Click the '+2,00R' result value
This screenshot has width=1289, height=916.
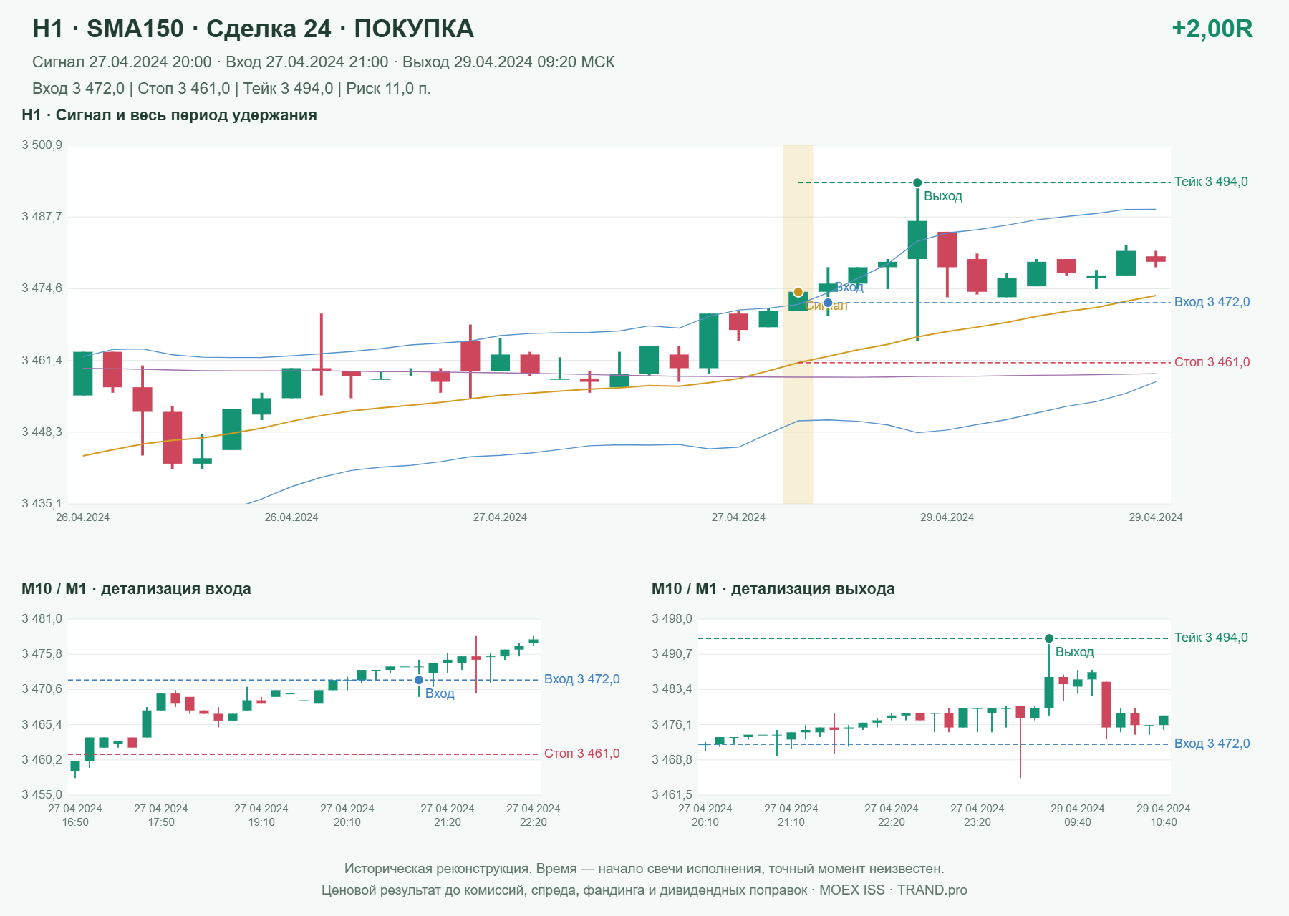(1212, 29)
